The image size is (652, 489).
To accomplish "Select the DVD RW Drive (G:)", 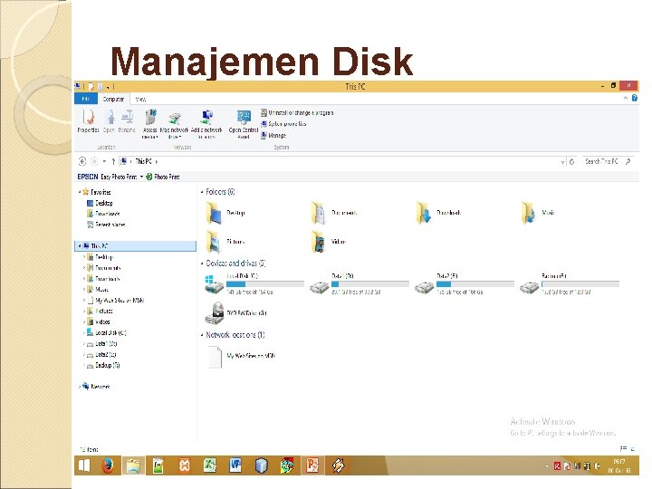I will [x=236, y=313].
